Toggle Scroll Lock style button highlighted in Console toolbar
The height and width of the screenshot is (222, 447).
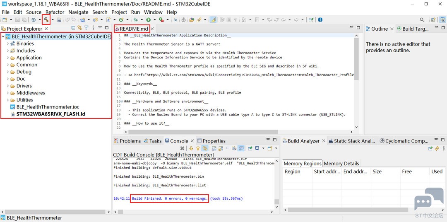[205, 148]
